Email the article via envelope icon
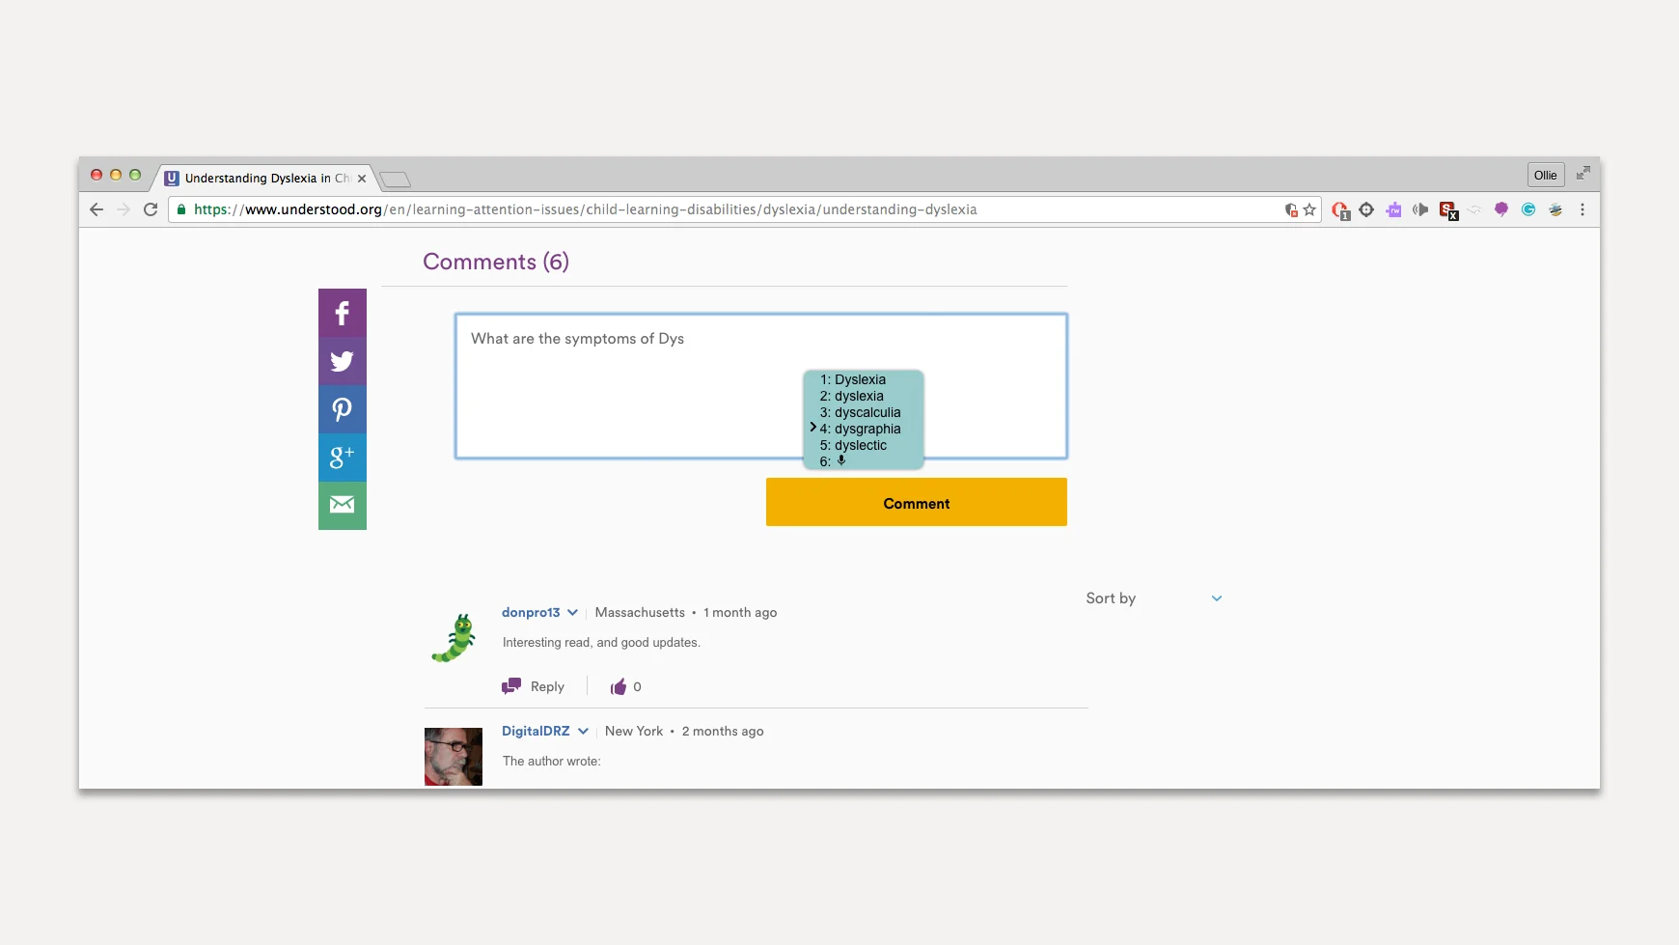1679x945 pixels. (343, 505)
